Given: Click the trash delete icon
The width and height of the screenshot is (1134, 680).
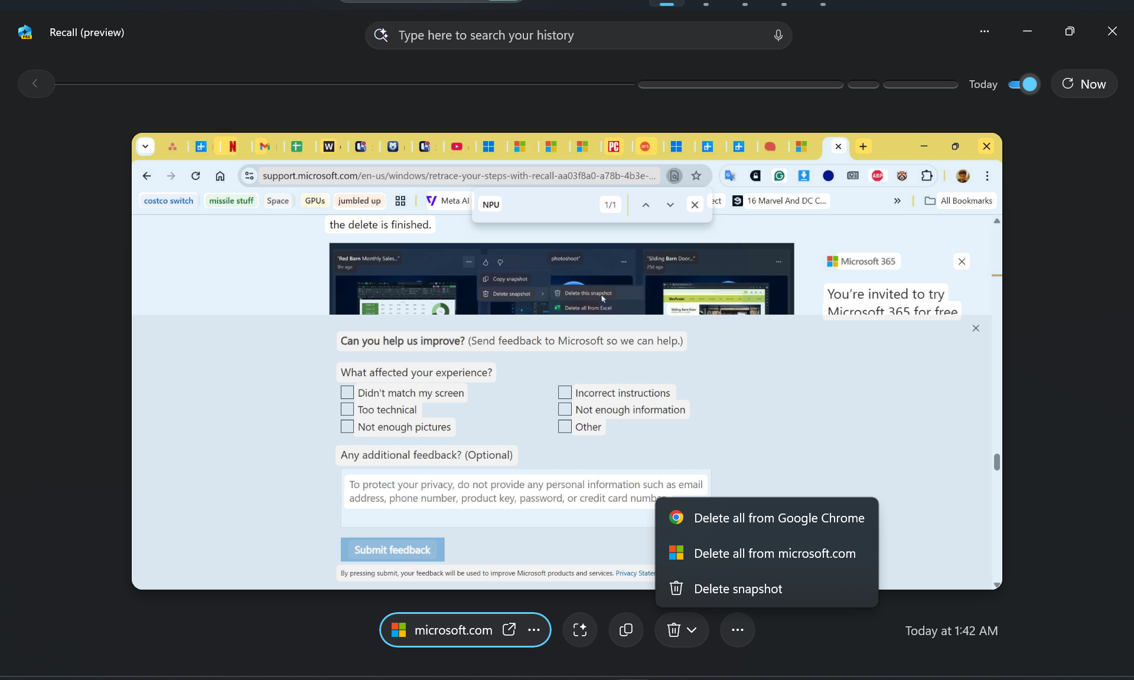Looking at the screenshot, I should (x=673, y=630).
